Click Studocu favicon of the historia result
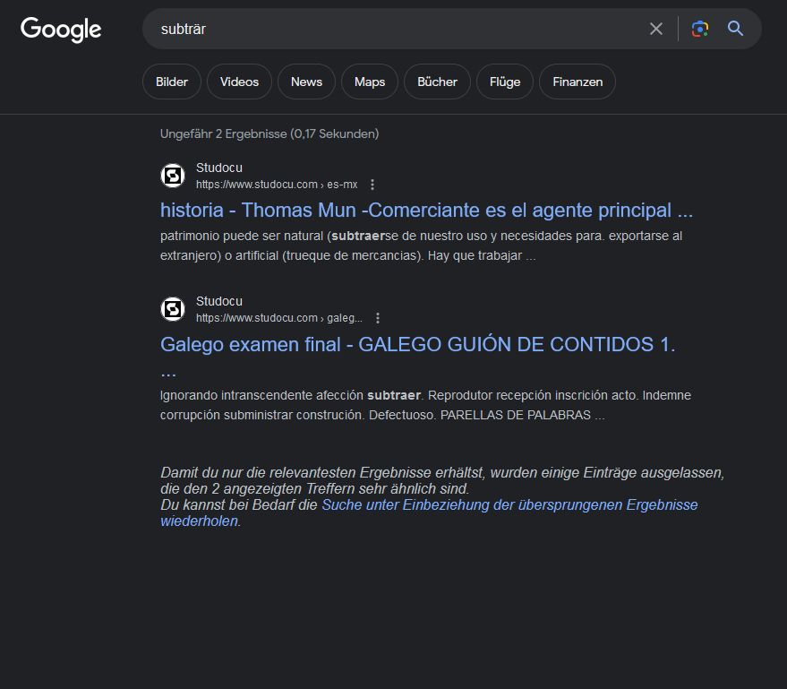 point(173,176)
